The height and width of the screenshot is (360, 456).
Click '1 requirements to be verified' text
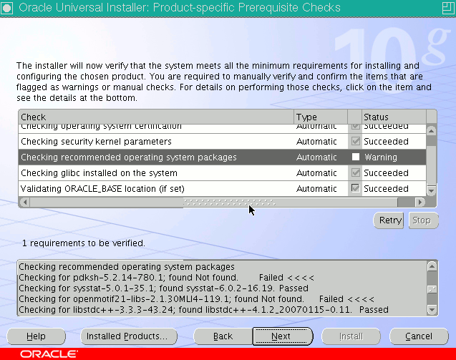coord(84,243)
